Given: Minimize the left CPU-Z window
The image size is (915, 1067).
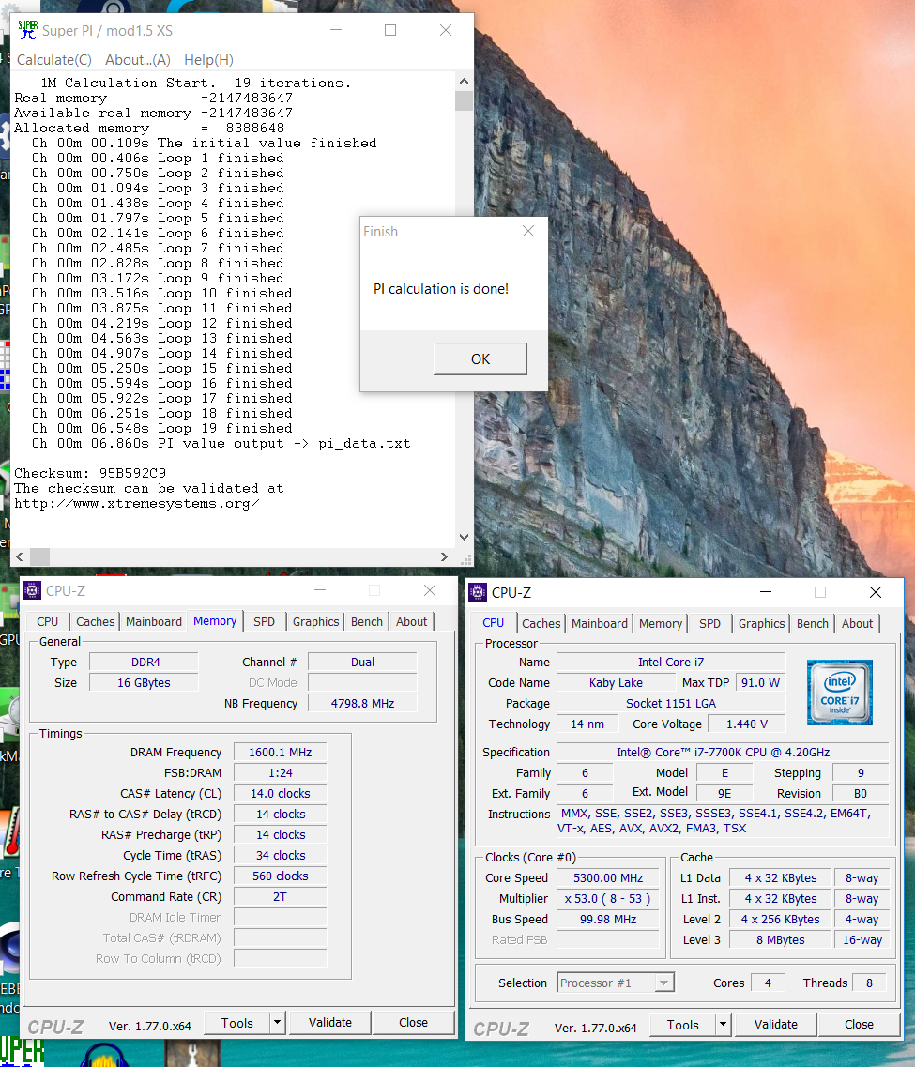Looking at the screenshot, I should [320, 590].
